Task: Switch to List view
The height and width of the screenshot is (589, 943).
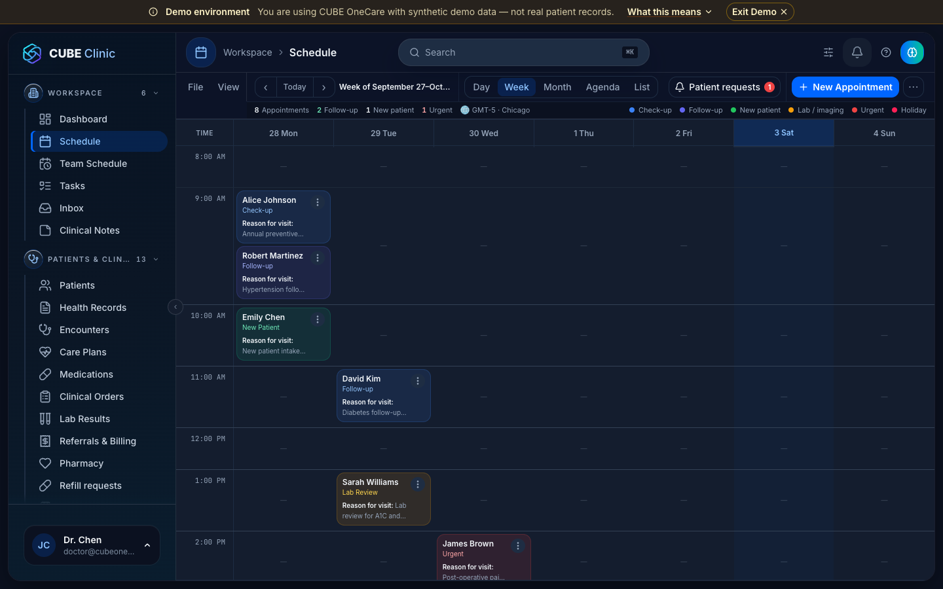Action: point(642,87)
